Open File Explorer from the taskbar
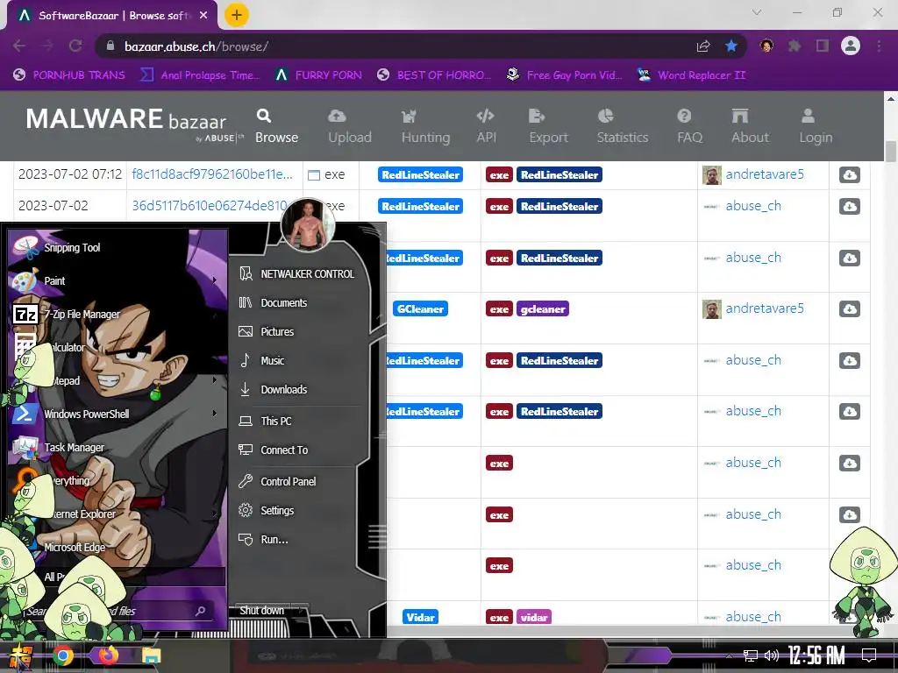Viewport: 898px width, 673px height. [152, 655]
